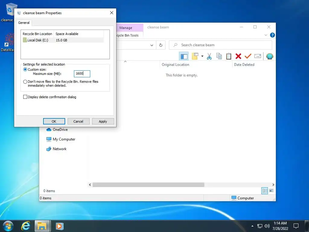The width and height of the screenshot is (309, 232).
Task: Sort by the Original Location column
Action: coord(196,65)
